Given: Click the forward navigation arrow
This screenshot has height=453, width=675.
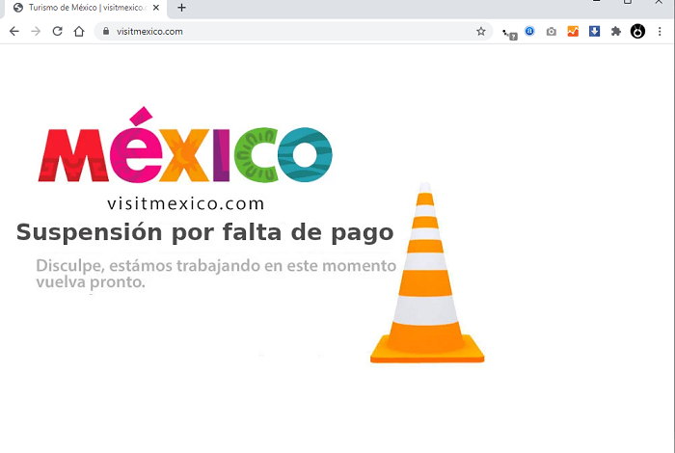Looking at the screenshot, I should point(36,31).
